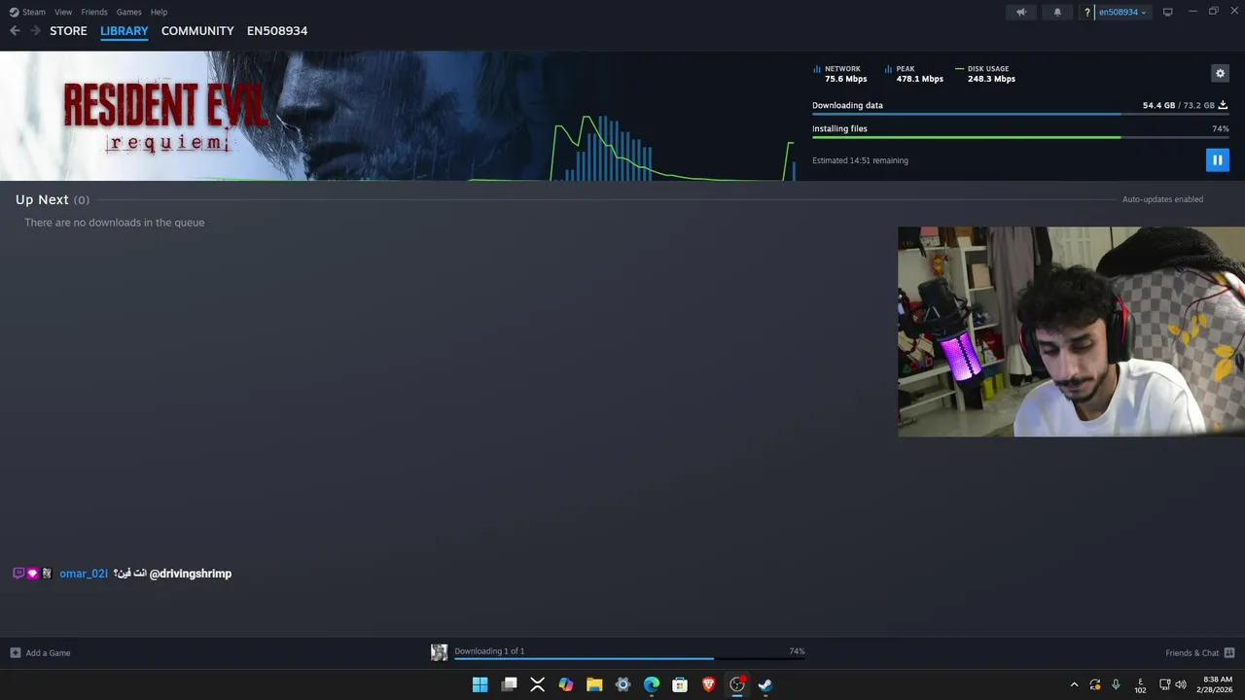Open File Explorer from the taskbar
1245x700 pixels.
point(594,684)
